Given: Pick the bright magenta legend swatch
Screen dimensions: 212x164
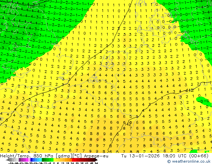Looking at the screenshot, I should (x=27, y=160).
